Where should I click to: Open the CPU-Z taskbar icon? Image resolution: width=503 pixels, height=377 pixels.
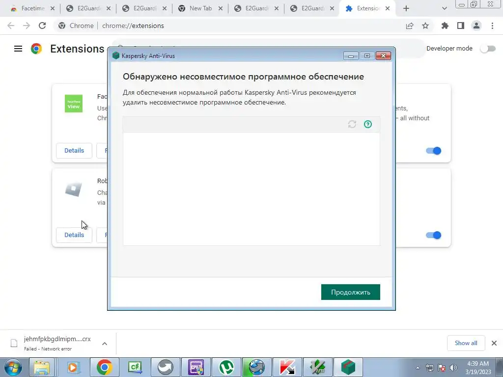click(x=196, y=367)
